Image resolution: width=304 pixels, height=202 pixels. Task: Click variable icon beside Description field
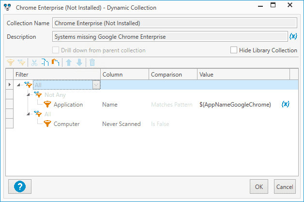(293, 36)
